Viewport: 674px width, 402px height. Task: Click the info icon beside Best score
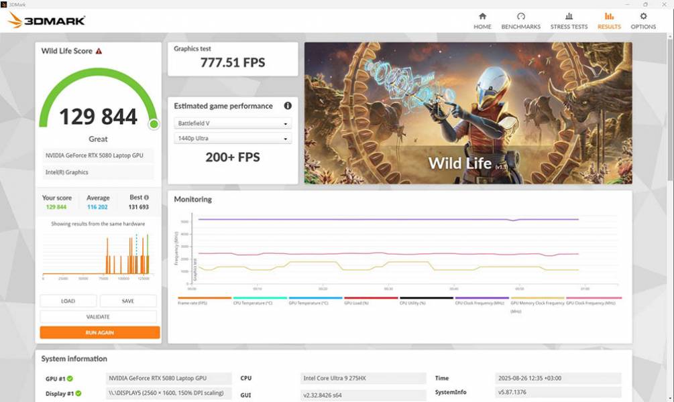pyautogui.click(x=146, y=198)
